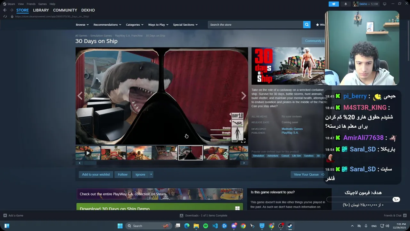Open the Steam notifications bell
Screen dimensions: 410x231
pos(346,4)
